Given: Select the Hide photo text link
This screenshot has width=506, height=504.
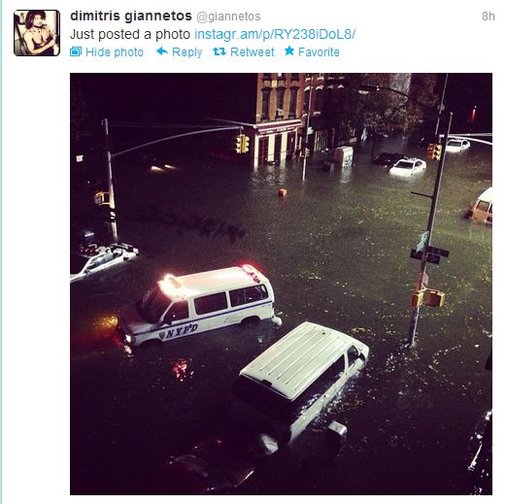Looking at the screenshot, I should point(115,52).
